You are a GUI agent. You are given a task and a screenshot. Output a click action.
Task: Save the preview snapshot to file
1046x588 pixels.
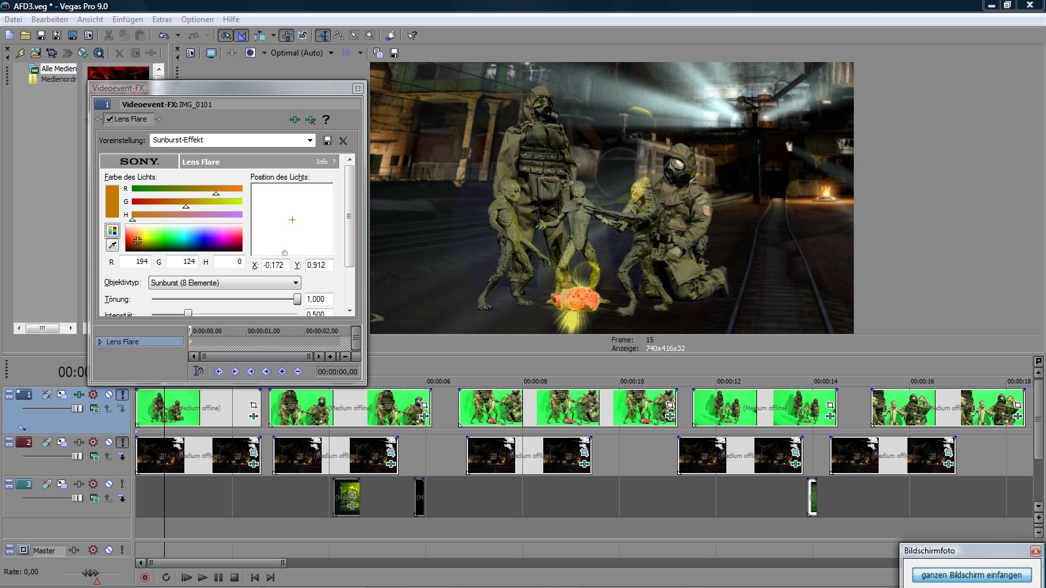(394, 53)
